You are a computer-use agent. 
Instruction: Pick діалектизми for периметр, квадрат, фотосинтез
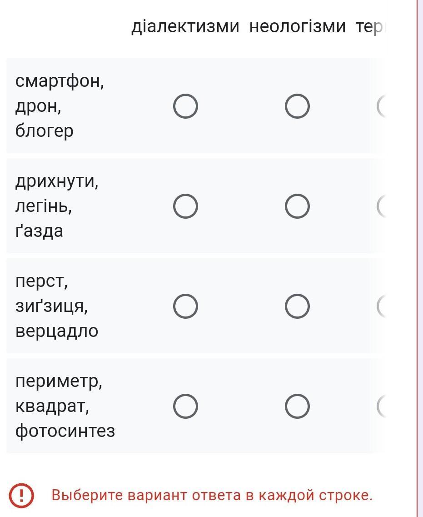185,406
